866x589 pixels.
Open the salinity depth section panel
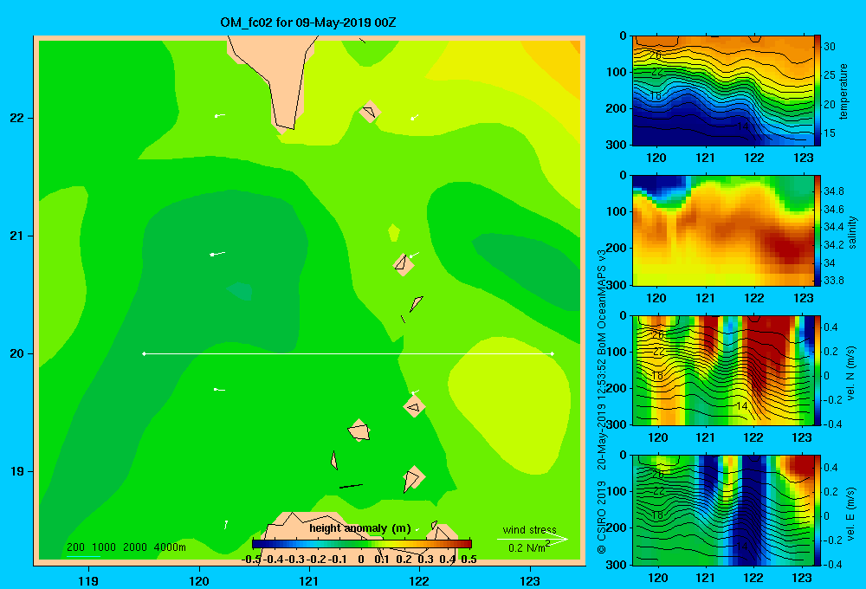pyautogui.click(x=722, y=230)
